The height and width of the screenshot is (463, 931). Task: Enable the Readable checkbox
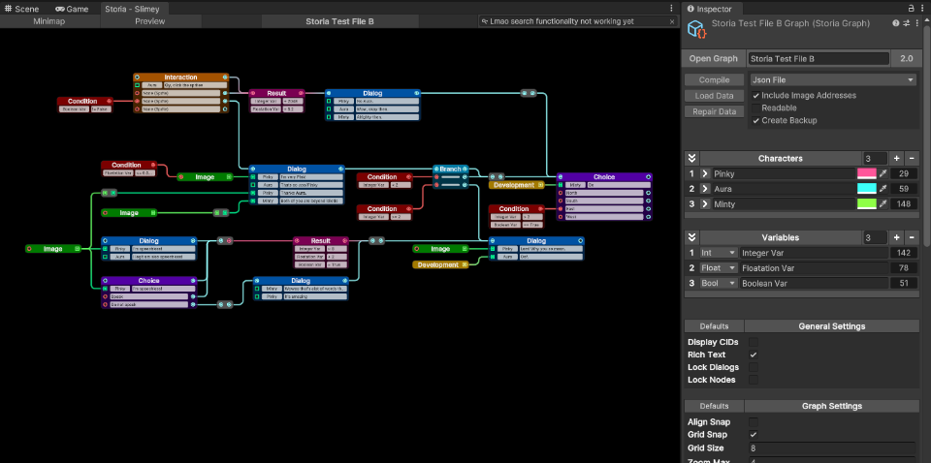pos(756,108)
